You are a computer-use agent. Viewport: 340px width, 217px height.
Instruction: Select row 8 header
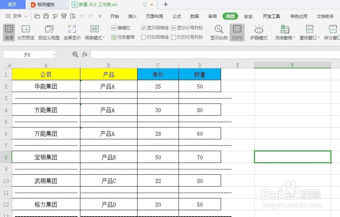pyautogui.click(x=6, y=157)
